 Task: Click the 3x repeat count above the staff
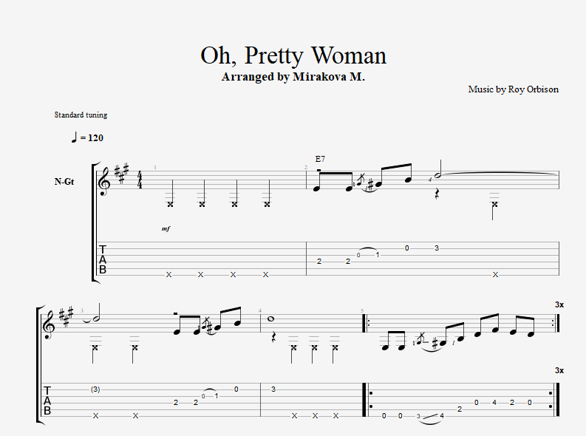(559, 304)
